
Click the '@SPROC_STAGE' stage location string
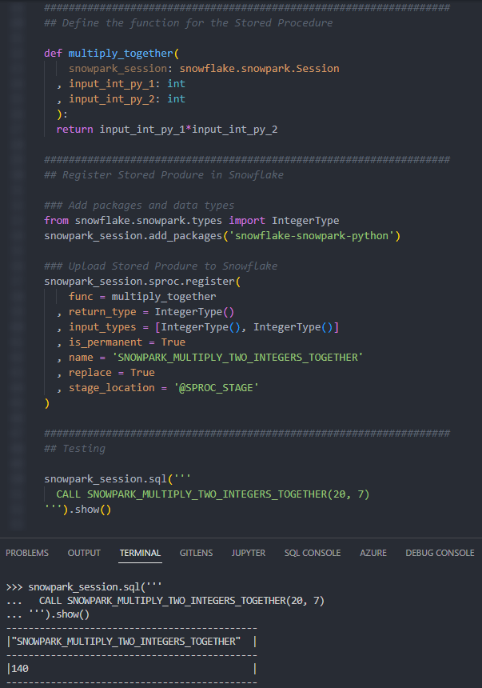(216, 388)
